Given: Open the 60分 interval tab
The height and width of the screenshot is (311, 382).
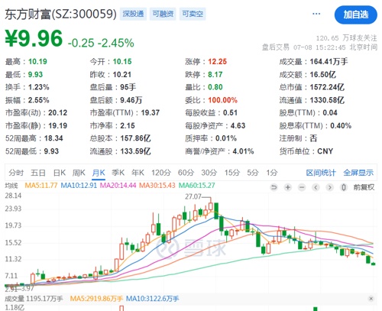Looking at the screenshot, I should tap(186, 173).
